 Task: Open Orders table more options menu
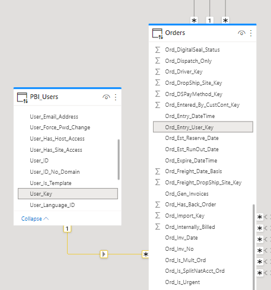[251, 33]
